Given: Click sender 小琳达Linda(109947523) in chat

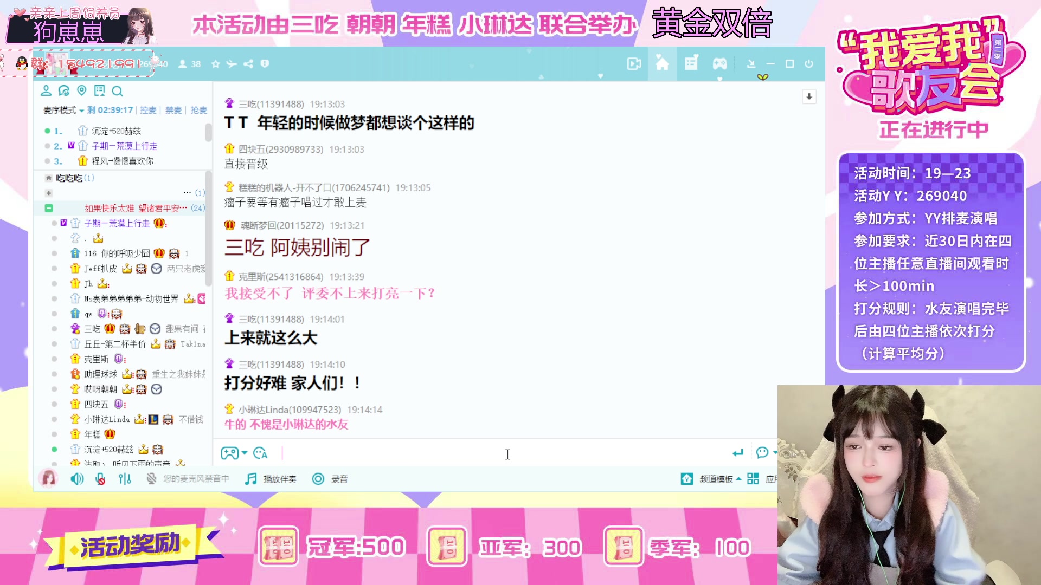Looking at the screenshot, I should click(290, 409).
